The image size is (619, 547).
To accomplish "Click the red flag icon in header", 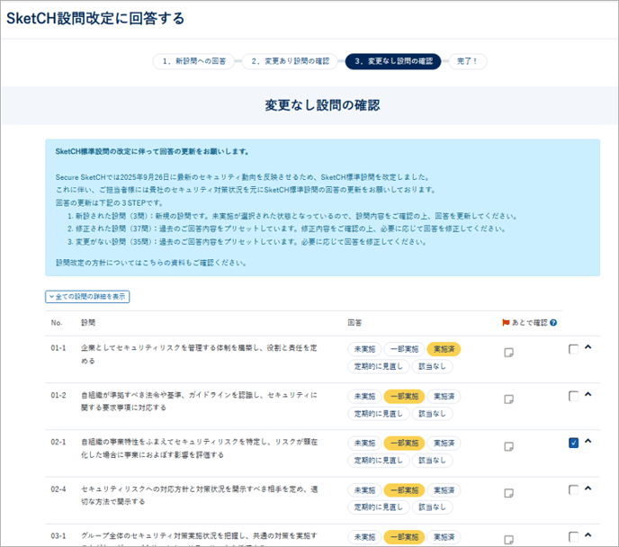I will (x=506, y=323).
